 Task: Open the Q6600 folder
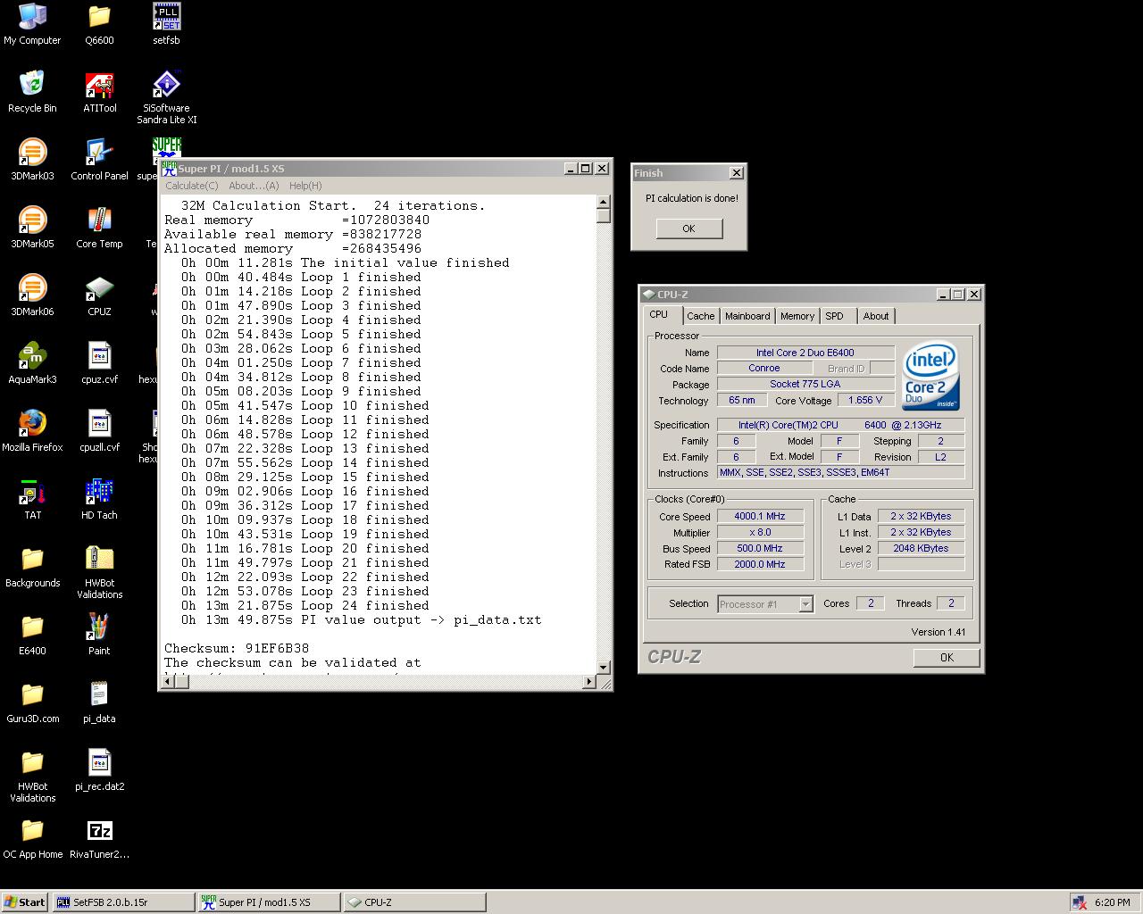99,24
